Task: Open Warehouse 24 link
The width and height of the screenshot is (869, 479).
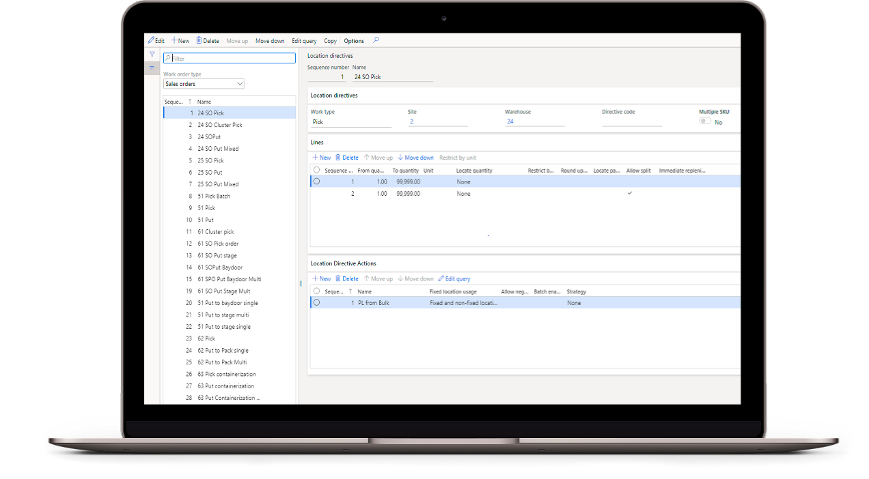Action: click(510, 121)
